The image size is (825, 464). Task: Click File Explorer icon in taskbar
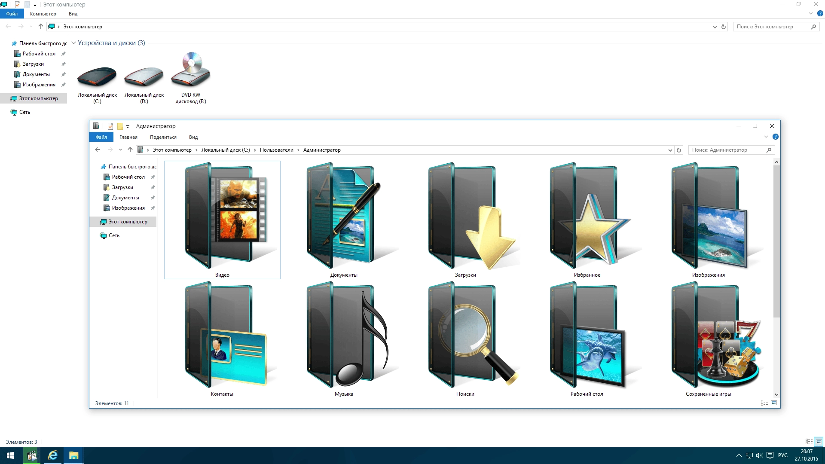73,455
